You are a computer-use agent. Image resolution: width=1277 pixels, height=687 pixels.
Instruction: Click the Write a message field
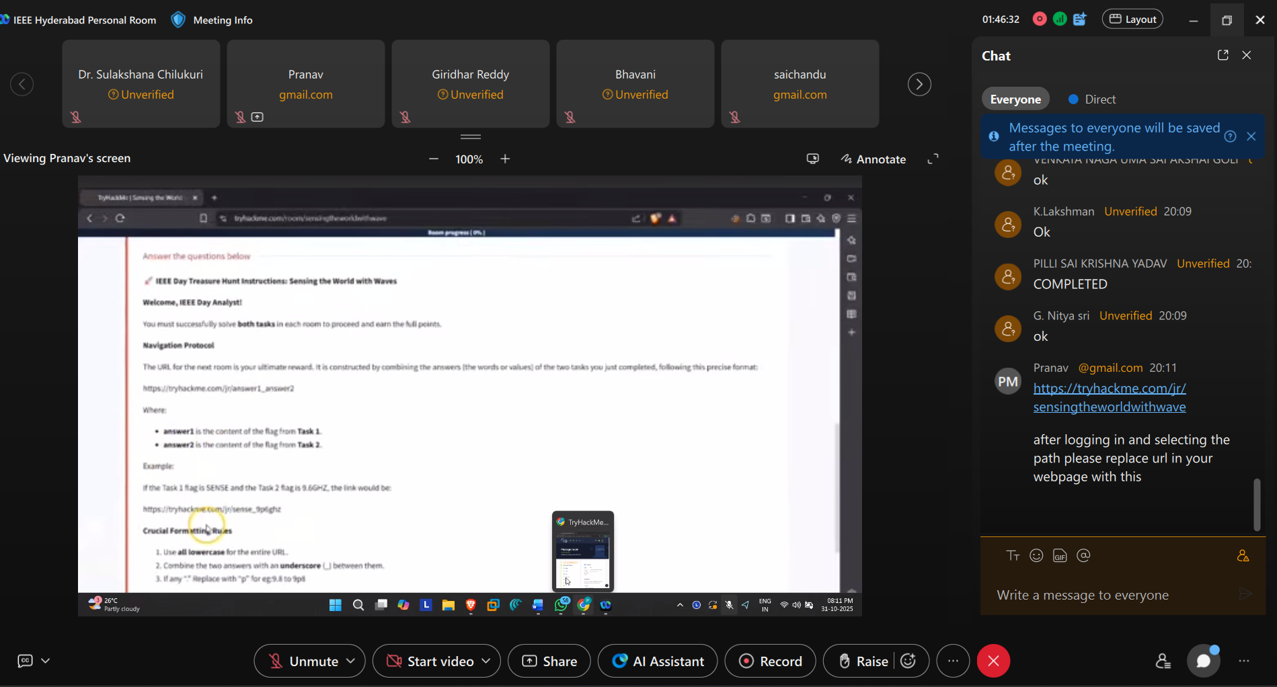tap(1110, 595)
